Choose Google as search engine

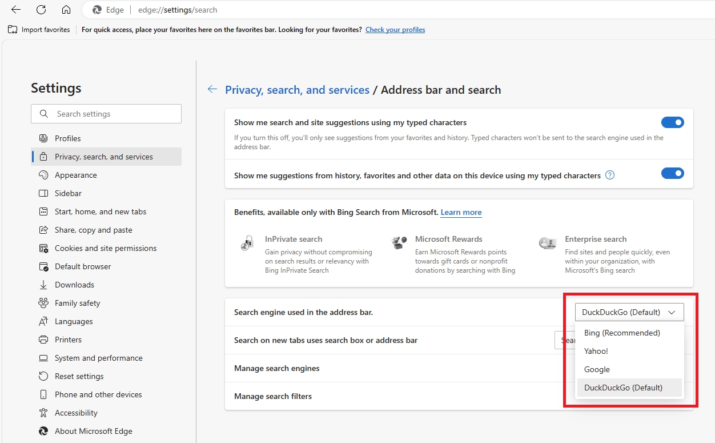tap(629, 369)
